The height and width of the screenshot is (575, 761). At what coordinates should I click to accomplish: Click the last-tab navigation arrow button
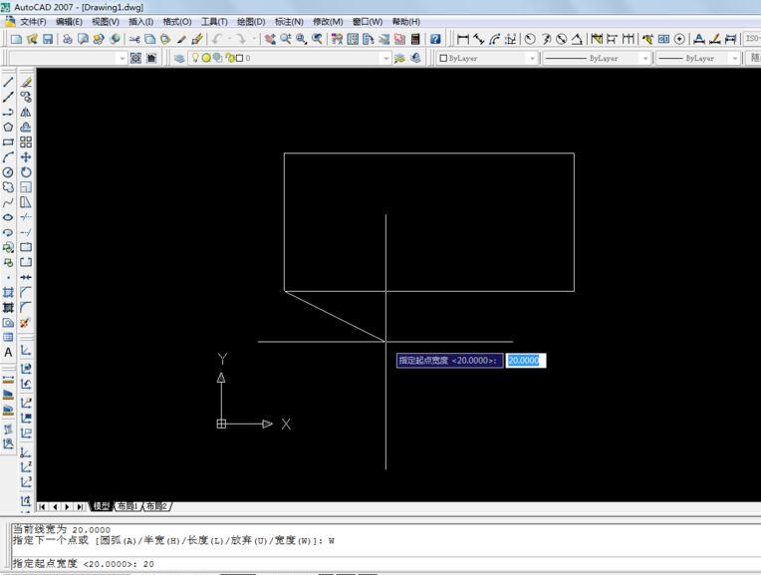80,506
